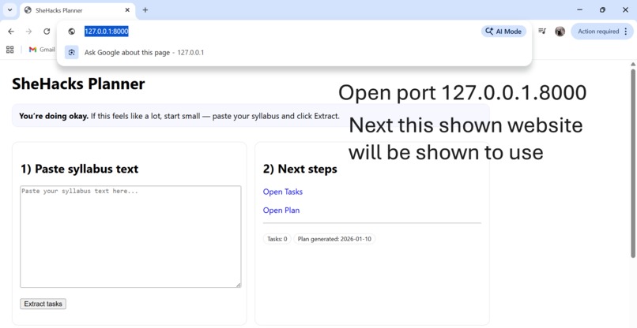
Task: Choose Ask Google about this page suggestion
Action: coord(295,52)
